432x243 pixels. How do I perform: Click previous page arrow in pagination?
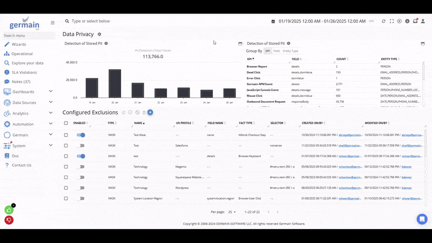[268, 212]
